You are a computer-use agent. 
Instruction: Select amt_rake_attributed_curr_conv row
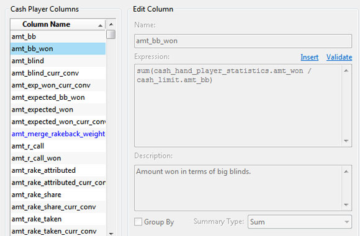[x=58, y=182]
